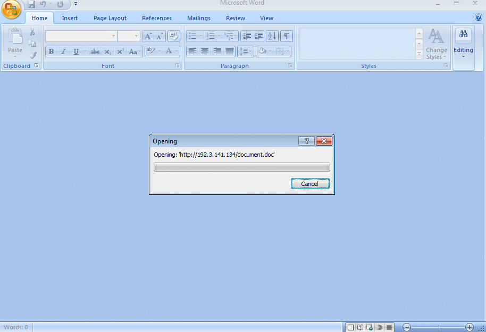This screenshot has height=332, width=486.
Task: Open the font name combo box
Action: pos(81,36)
